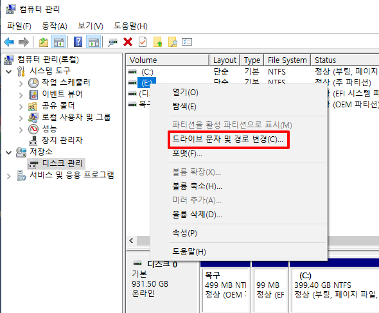Expand the 이벤트 뷰어 node
This screenshot has width=379, height=313.
[21, 95]
